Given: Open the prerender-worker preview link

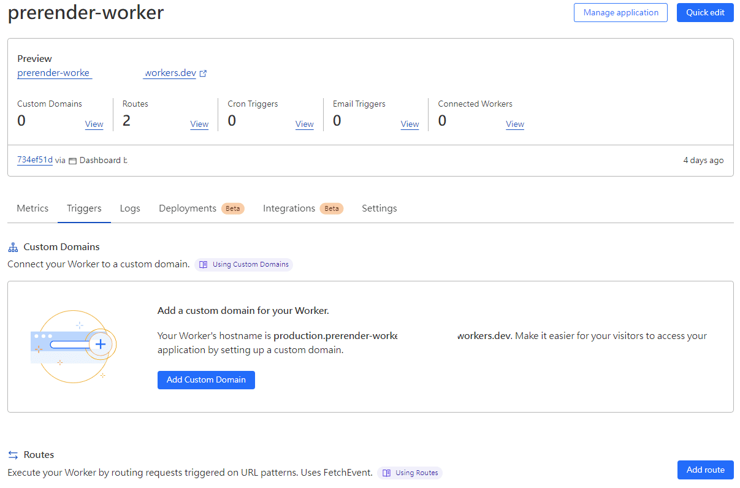Looking at the screenshot, I should (55, 73).
